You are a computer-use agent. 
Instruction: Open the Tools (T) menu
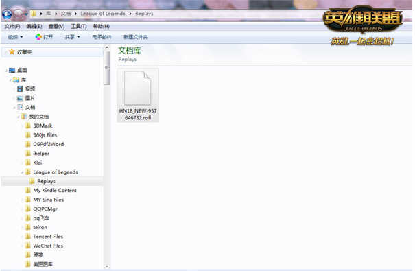click(x=79, y=26)
